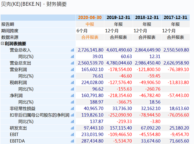This screenshot has height=144, width=194.
Task: Click the 净利润 row label
Action: (x=16, y=96)
